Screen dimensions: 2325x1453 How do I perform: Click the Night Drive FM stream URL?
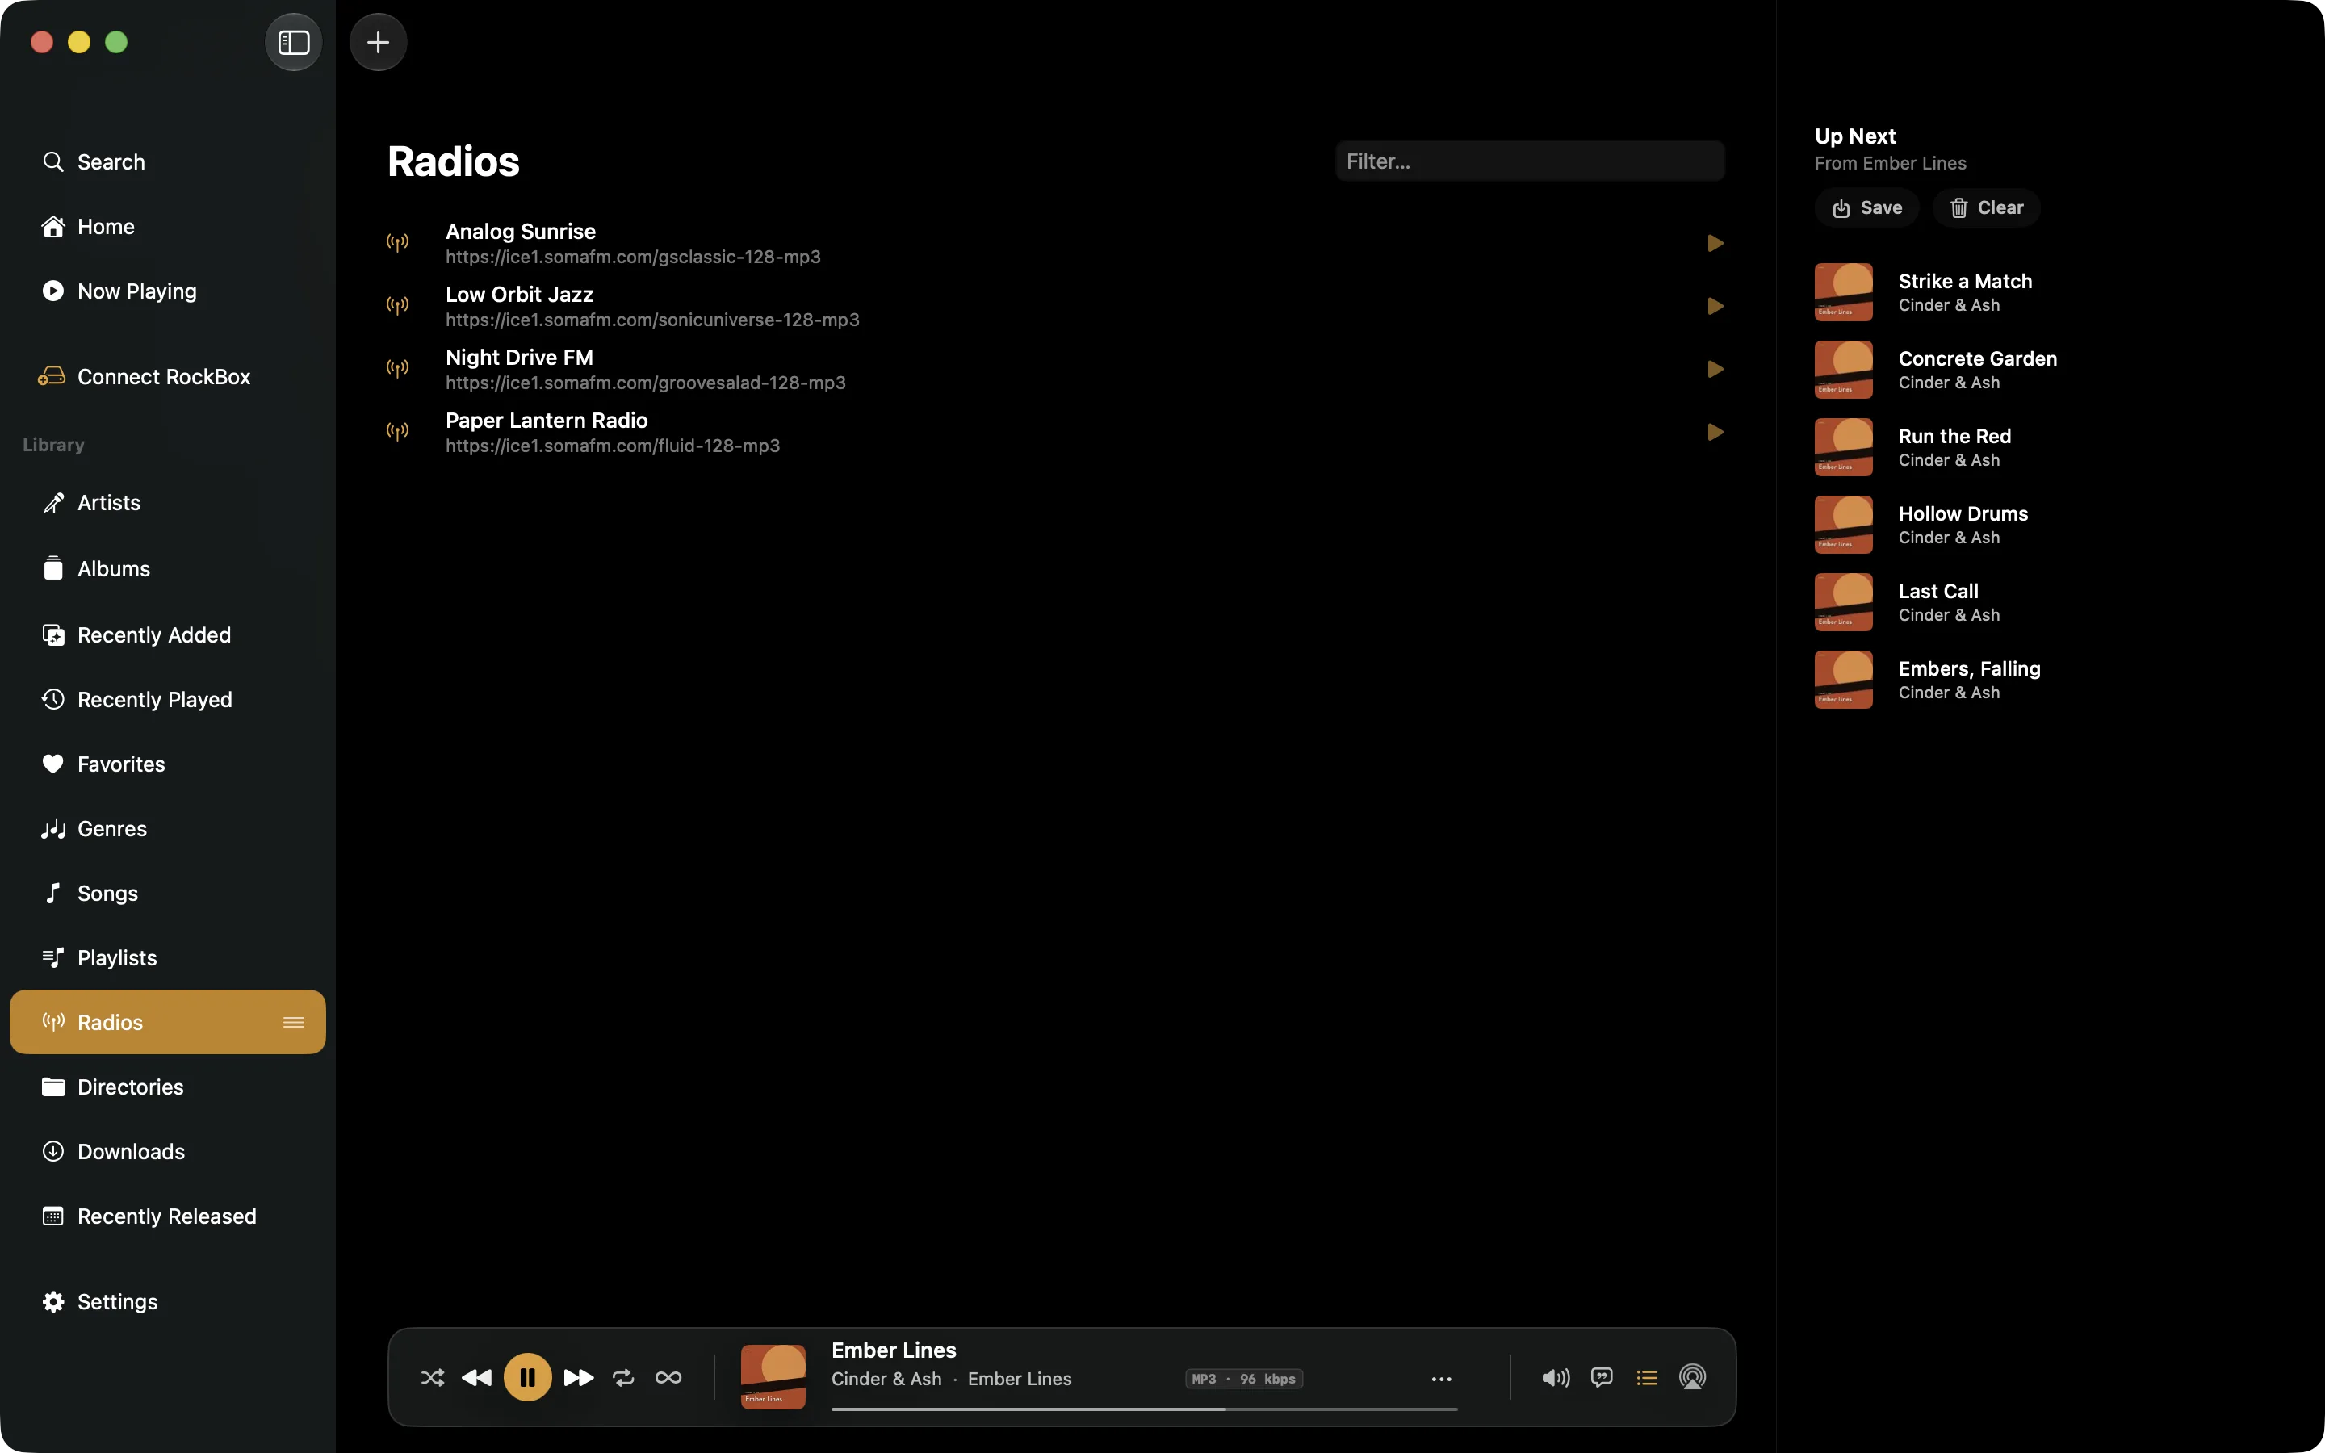(x=646, y=383)
